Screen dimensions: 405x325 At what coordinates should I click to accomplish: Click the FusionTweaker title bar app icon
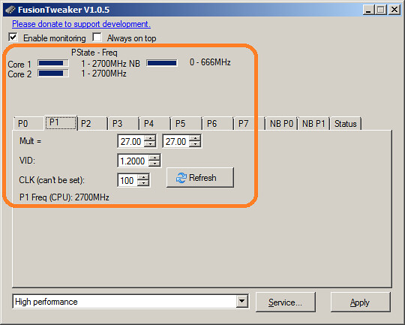(x=10, y=10)
